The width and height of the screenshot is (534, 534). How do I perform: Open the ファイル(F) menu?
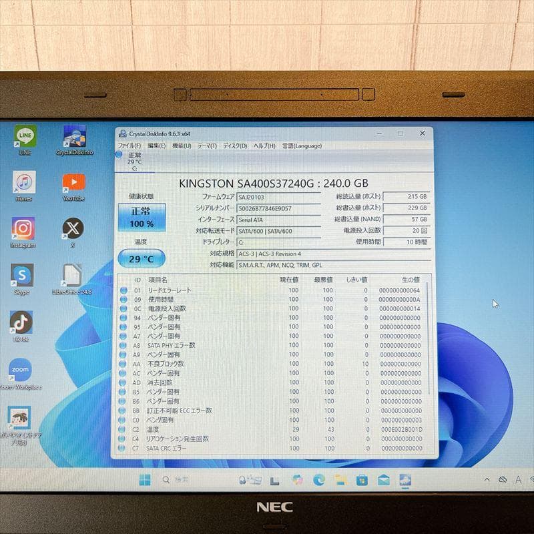pyautogui.click(x=129, y=146)
